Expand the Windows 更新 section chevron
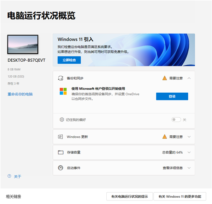This screenshot has height=204, width=212. click(189, 137)
